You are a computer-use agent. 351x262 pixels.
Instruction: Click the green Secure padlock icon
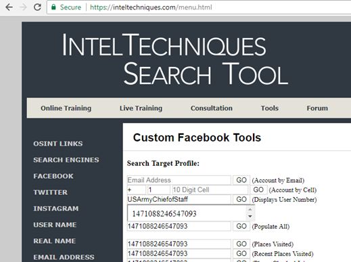click(x=53, y=7)
